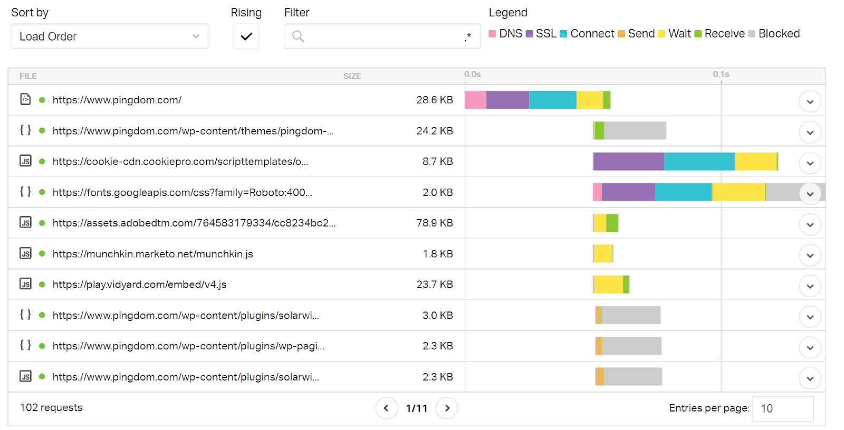The height and width of the screenshot is (430, 844).
Task: Open the Sort by Load Order dropdown
Action: 110,36
